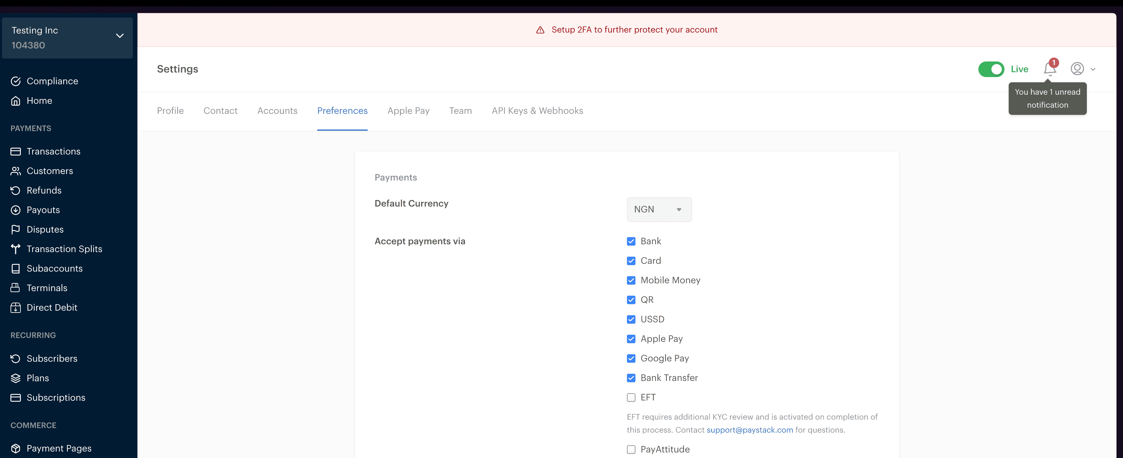Open API Keys & Webhooks tab
This screenshot has width=1123, height=458.
(537, 111)
